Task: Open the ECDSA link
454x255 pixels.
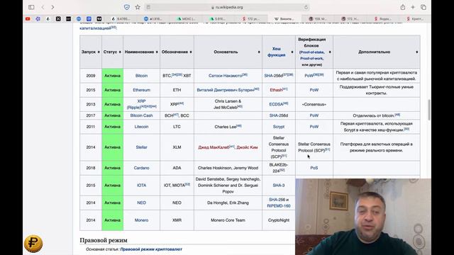Action: pyautogui.click(x=276, y=104)
